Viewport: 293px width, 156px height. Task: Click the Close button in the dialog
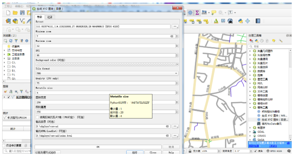click(153, 153)
